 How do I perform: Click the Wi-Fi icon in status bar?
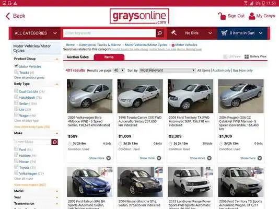[x=246, y=3]
